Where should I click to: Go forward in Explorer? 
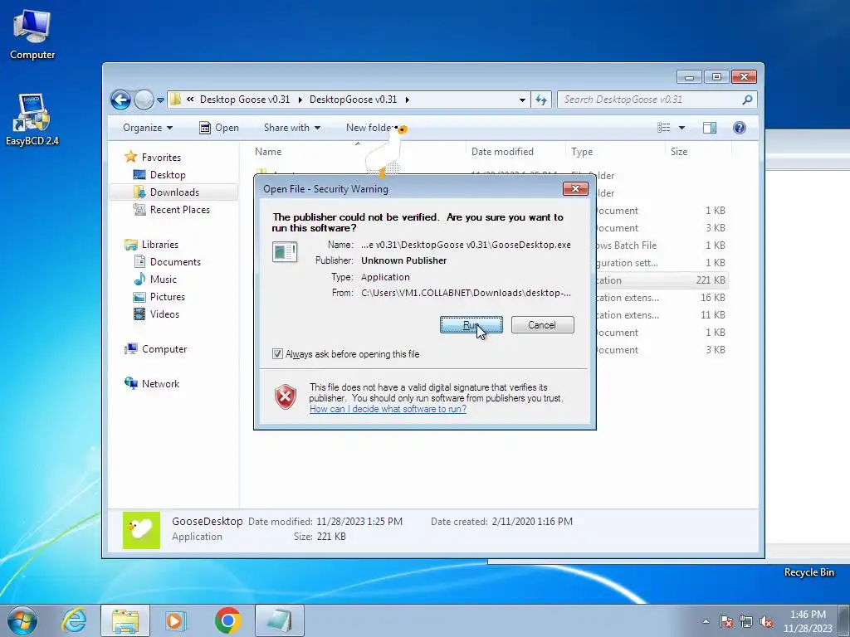click(x=144, y=100)
